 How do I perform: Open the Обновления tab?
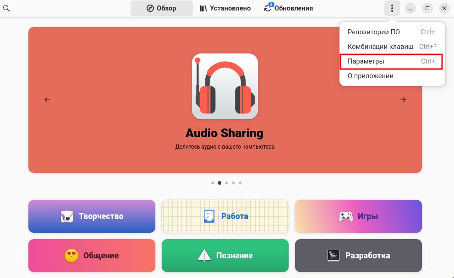coord(289,8)
